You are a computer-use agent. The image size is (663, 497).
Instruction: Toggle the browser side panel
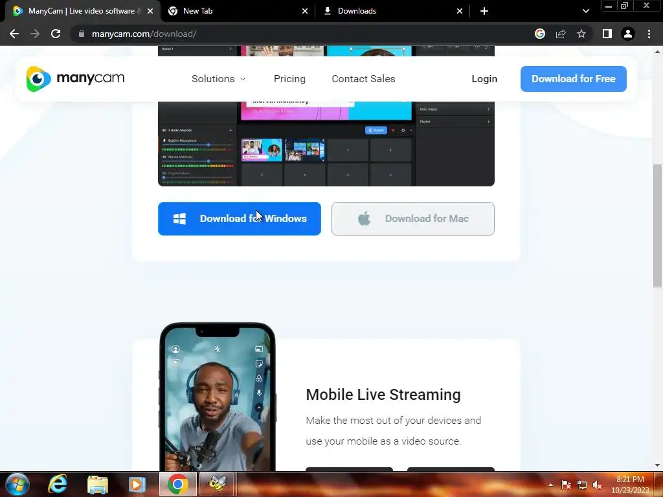[607, 34]
